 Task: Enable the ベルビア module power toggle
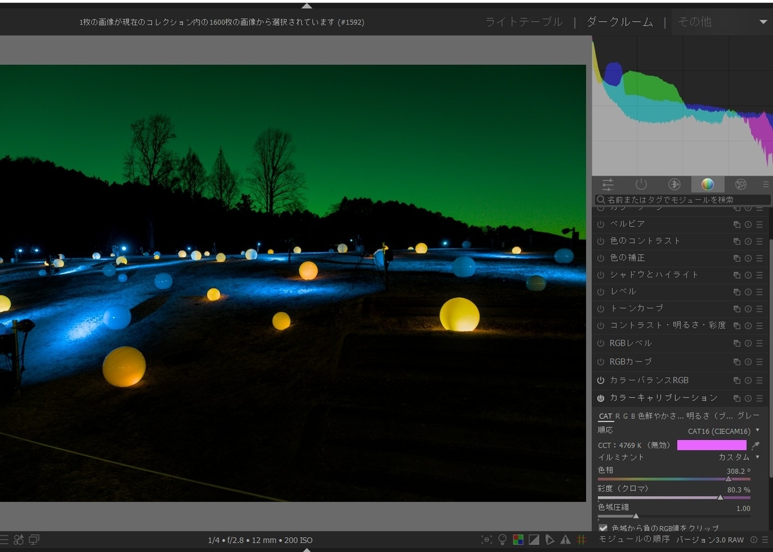point(601,224)
